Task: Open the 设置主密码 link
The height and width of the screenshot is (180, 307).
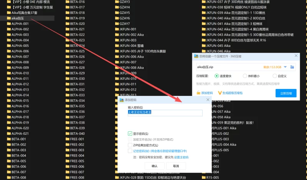Action: click(181, 157)
